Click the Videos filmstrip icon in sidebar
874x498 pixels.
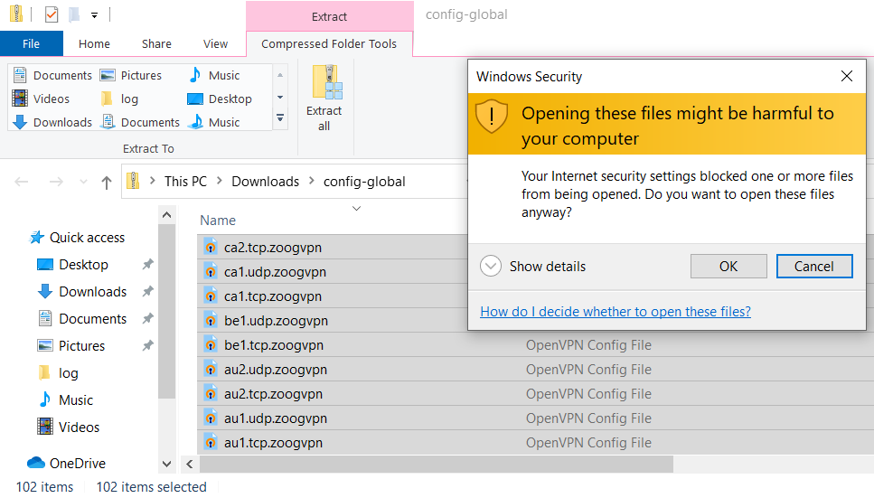45,427
